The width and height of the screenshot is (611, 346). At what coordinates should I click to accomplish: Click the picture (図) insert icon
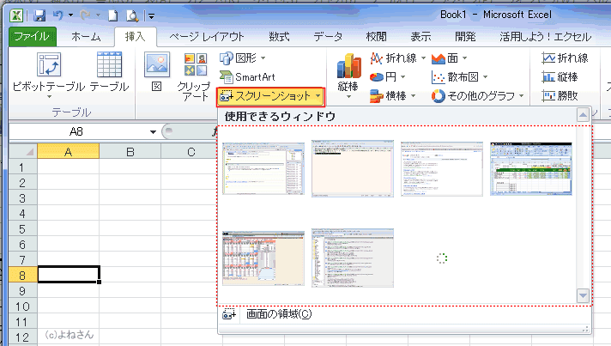pyautogui.click(x=157, y=65)
